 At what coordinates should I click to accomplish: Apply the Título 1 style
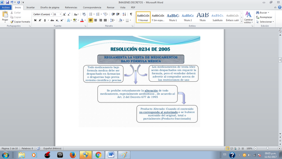click(x=173, y=17)
